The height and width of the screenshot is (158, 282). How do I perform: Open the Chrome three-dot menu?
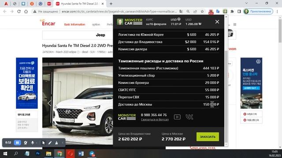click(277, 11)
